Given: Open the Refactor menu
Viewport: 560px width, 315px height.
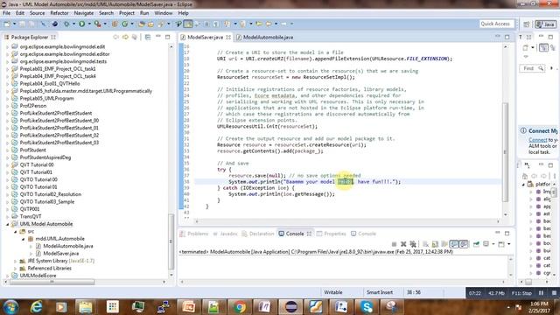Looking at the screenshot, I should (x=59, y=13).
